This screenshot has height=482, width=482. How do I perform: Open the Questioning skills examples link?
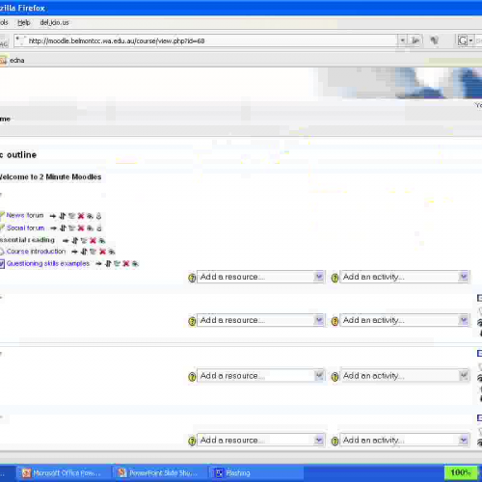[x=48, y=263]
